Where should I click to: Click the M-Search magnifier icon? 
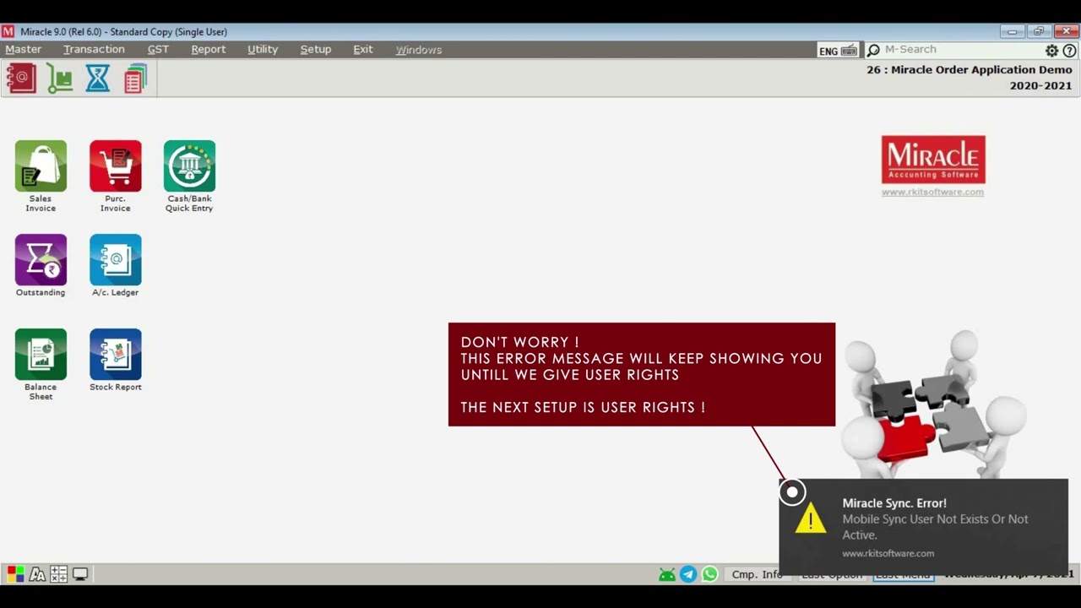873,51
